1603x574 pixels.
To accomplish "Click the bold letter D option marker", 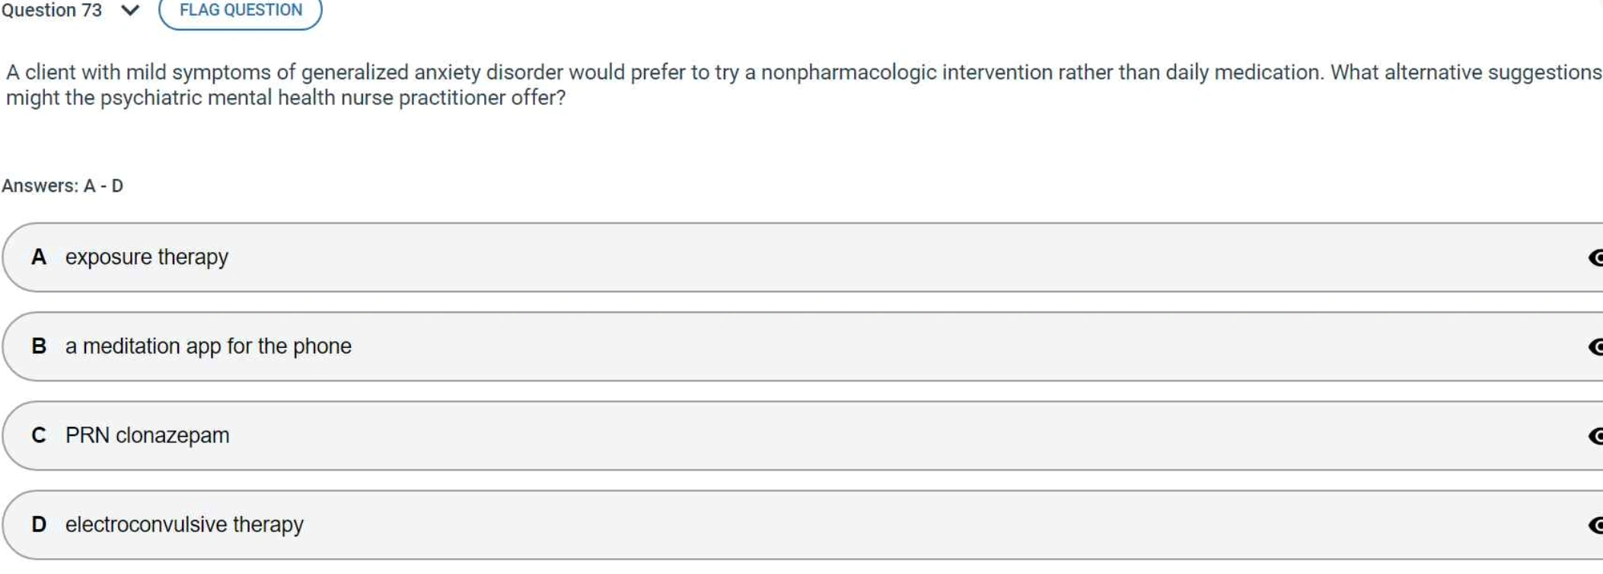I will coord(39,525).
